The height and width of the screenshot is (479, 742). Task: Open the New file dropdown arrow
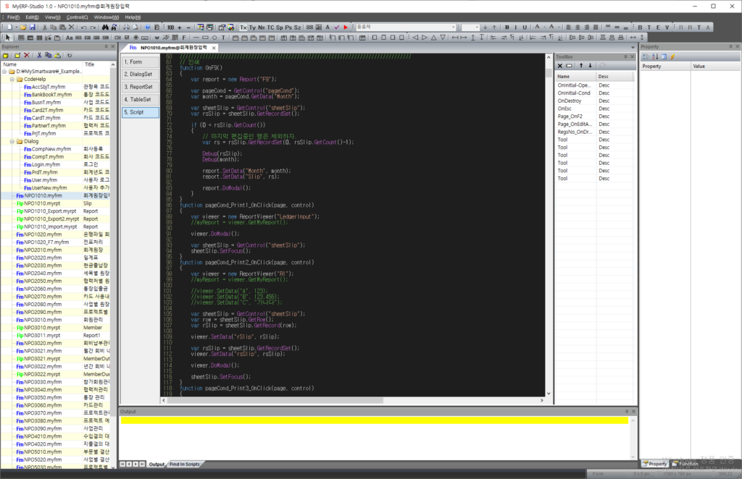[x=16, y=27]
